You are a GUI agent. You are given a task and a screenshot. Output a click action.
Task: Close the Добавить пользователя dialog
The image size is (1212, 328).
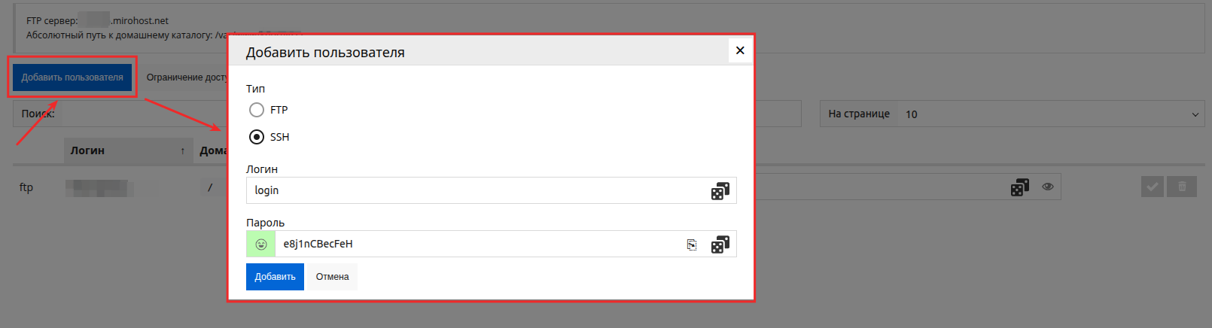click(740, 50)
